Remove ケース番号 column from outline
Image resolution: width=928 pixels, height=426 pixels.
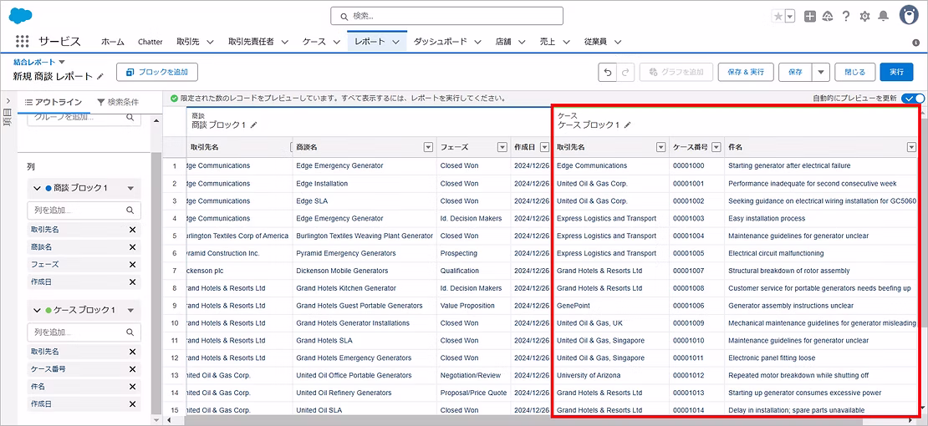(x=133, y=369)
